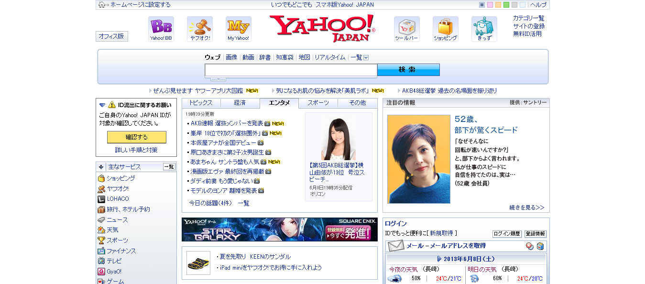Open the ツールバー toolbar icon

[407, 29]
